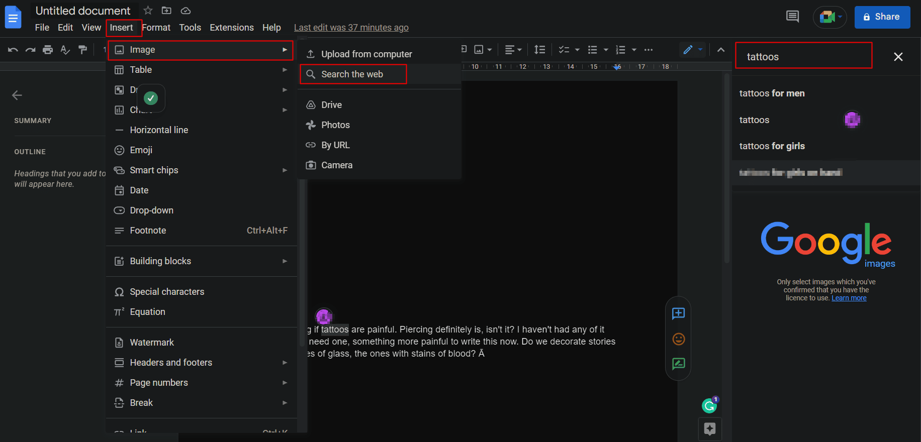Click the add emoji reaction button
921x442 pixels.
(678, 339)
